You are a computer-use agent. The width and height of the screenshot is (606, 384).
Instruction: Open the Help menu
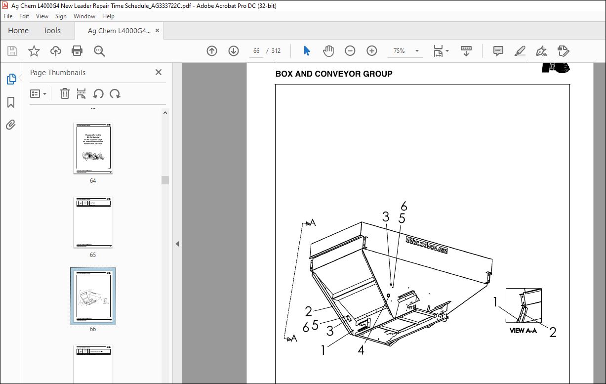click(108, 16)
